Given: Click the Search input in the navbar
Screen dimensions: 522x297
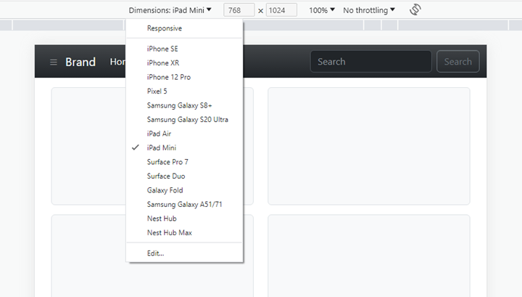Looking at the screenshot, I should point(371,62).
